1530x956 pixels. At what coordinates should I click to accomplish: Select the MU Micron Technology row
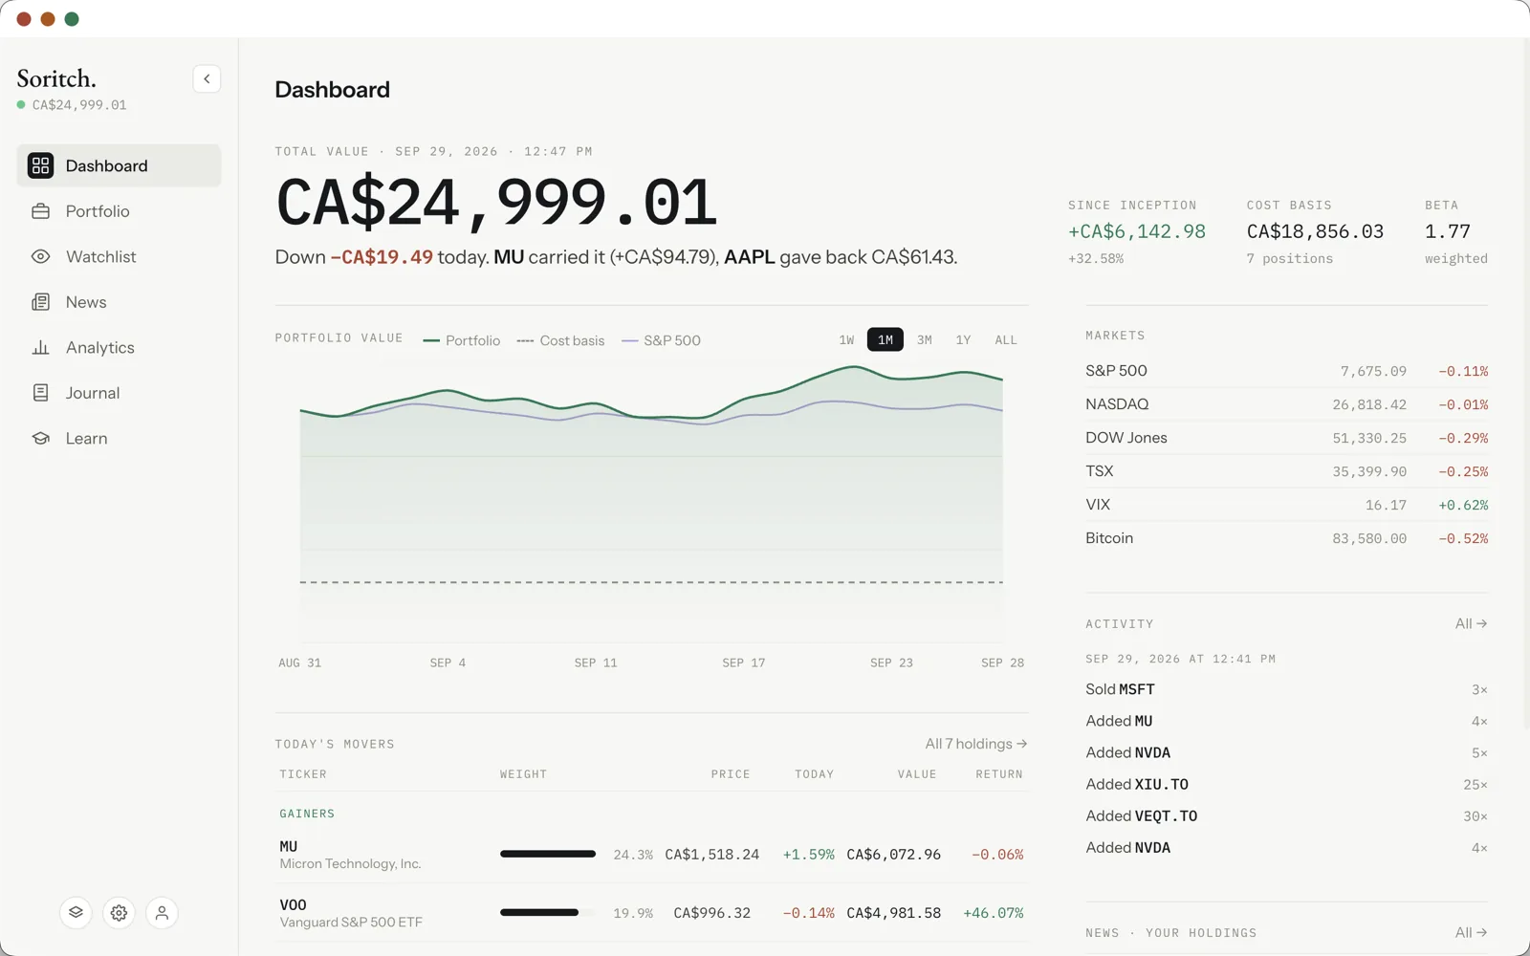[651, 855]
